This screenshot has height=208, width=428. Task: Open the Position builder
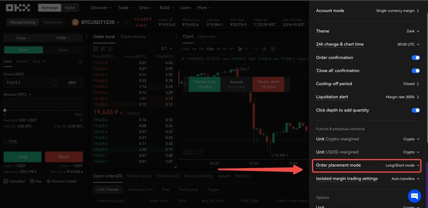point(62,181)
